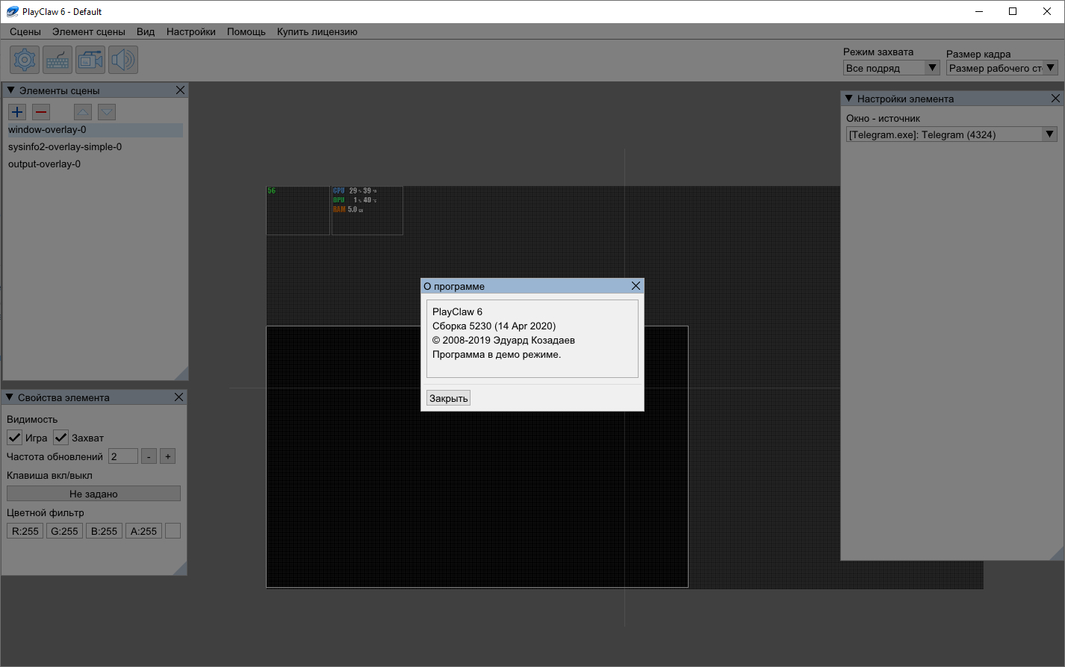
Task: Open the speaker audio settings icon
Action: 123,60
